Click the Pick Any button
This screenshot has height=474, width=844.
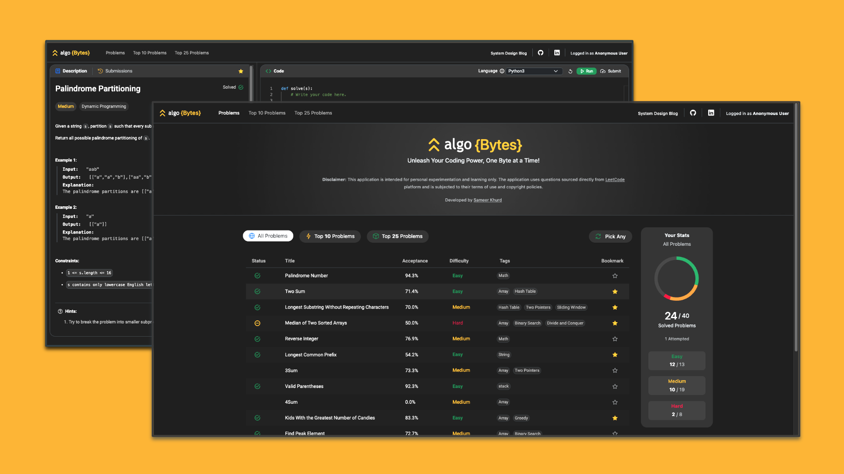pos(610,237)
